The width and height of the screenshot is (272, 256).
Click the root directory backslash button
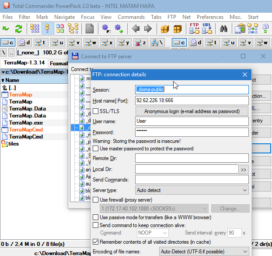(3, 52)
